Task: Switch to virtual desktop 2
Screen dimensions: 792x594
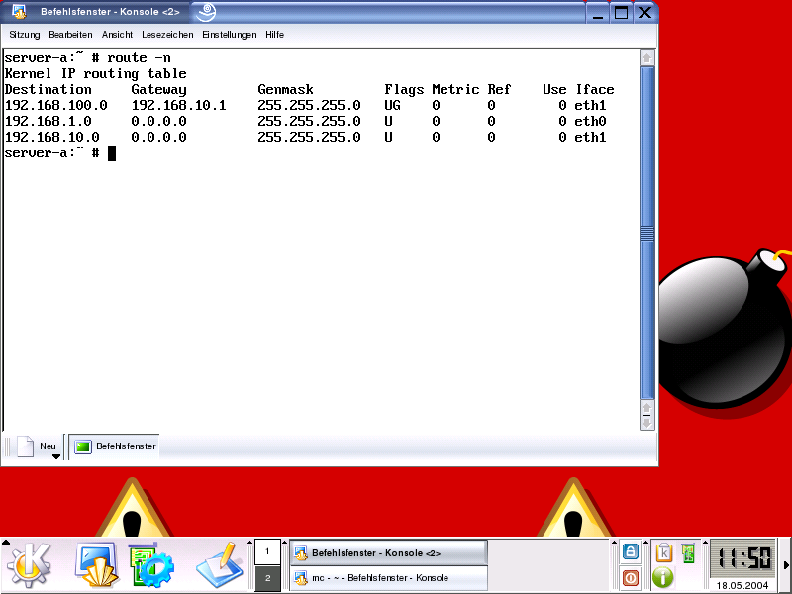Action: click(x=267, y=578)
